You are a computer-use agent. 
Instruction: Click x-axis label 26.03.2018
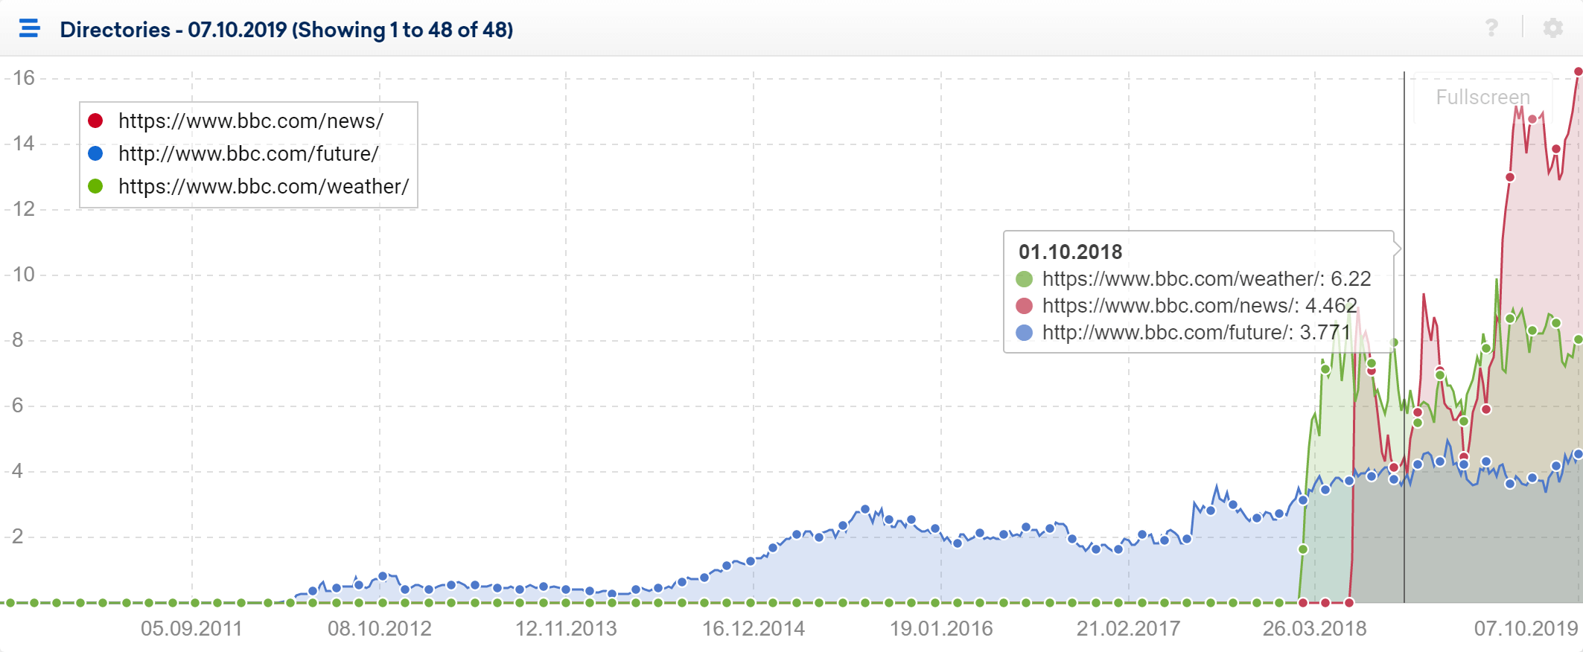point(1314,628)
